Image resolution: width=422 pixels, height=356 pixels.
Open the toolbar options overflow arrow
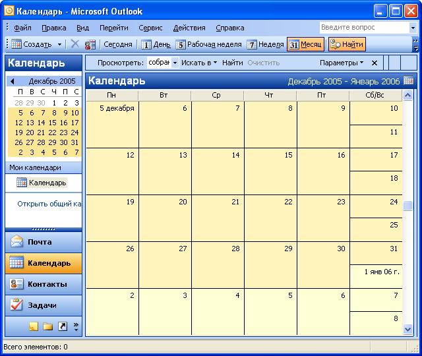coord(415,45)
